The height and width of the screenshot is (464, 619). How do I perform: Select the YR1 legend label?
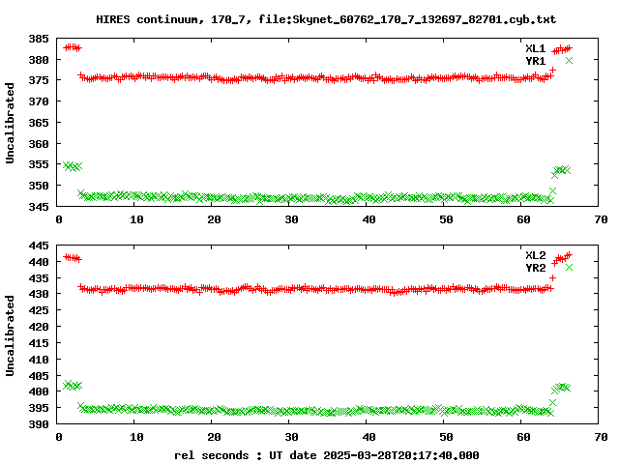[535, 61]
